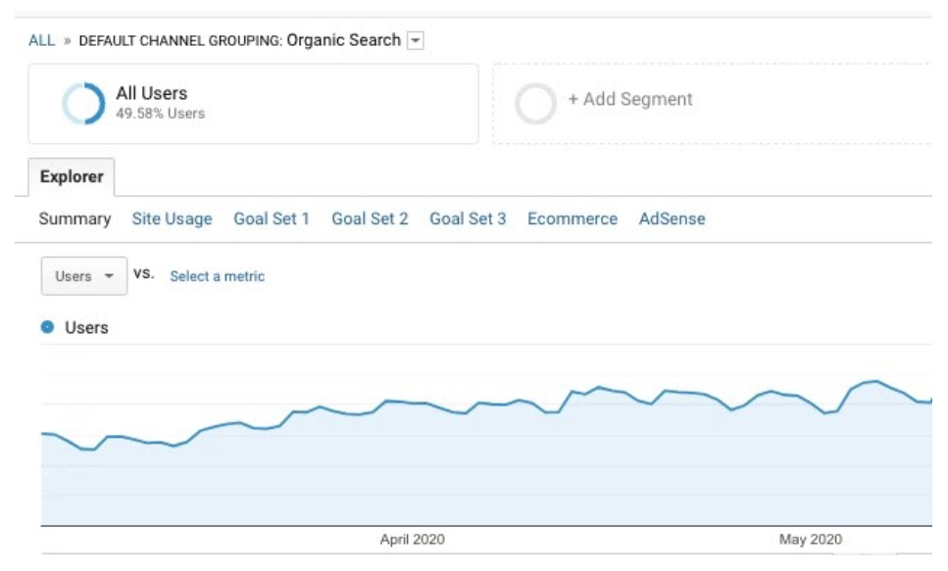Image resolution: width=948 pixels, height=571 pixels.
Task: Click the May 2020 axis label
Action: pos(810,540)
